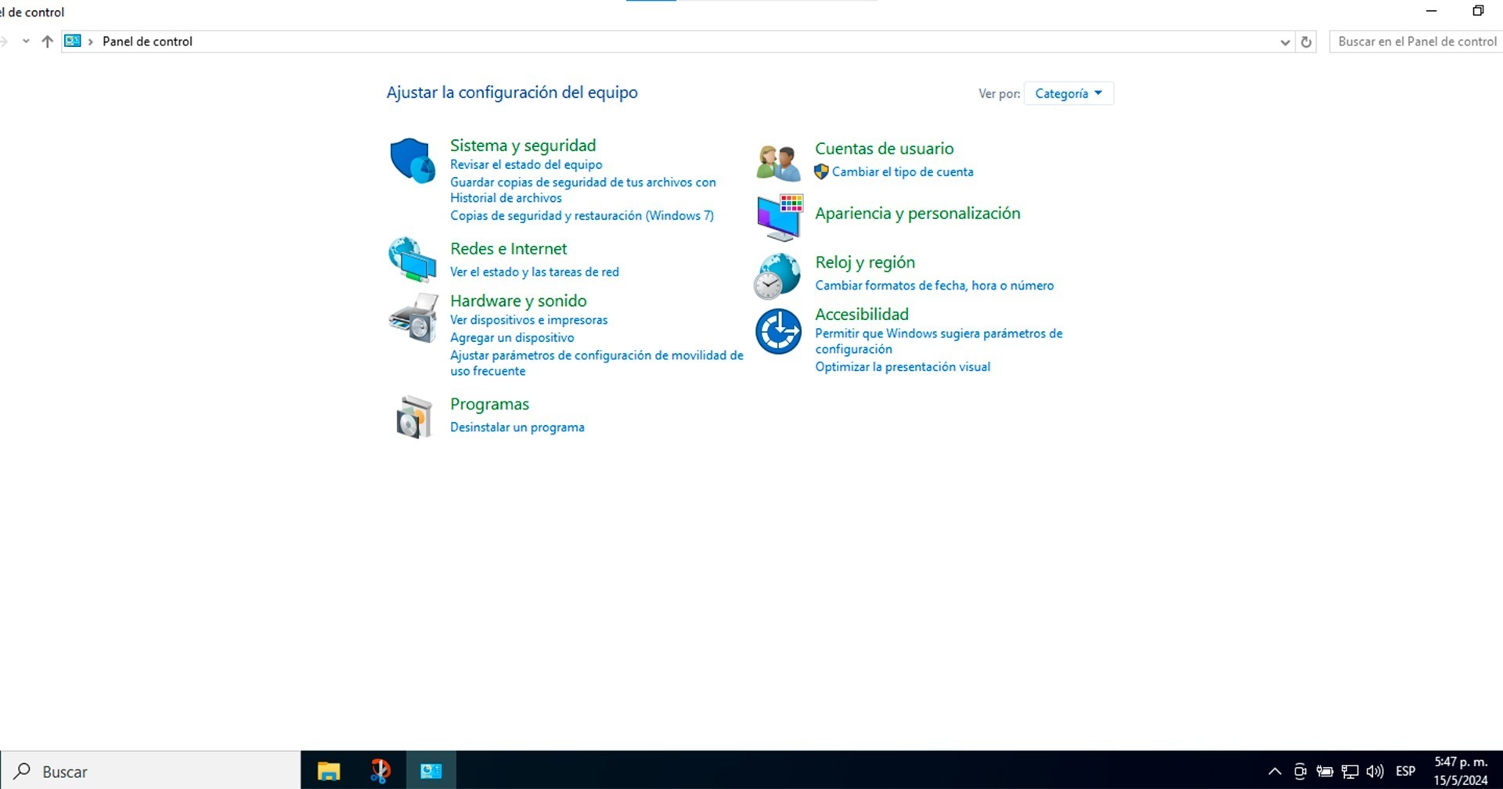This screenshot has width=1503, height=789.
Task: Click Desinstalar un programa link
Action: pos(517,427)
